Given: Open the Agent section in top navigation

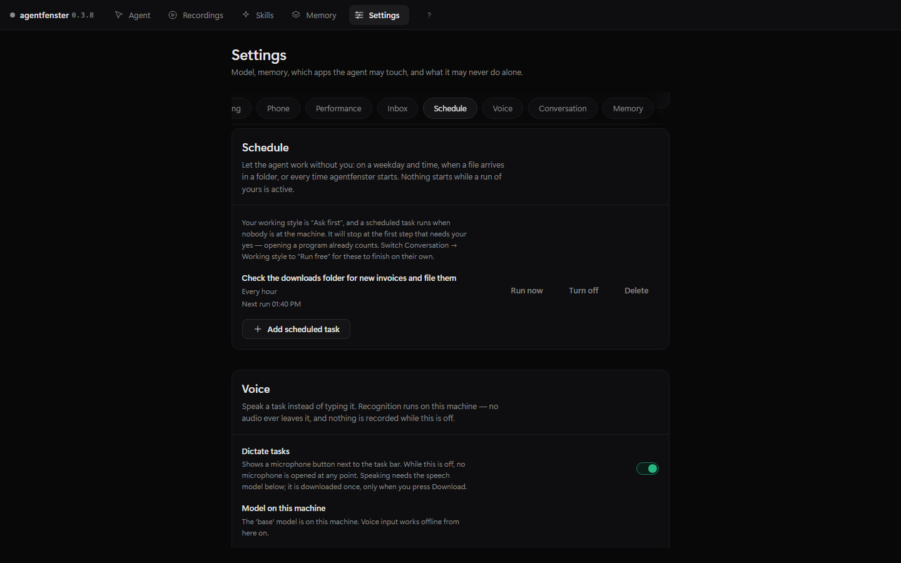Looking at the screenshot, I should click(x=133, y=15).
